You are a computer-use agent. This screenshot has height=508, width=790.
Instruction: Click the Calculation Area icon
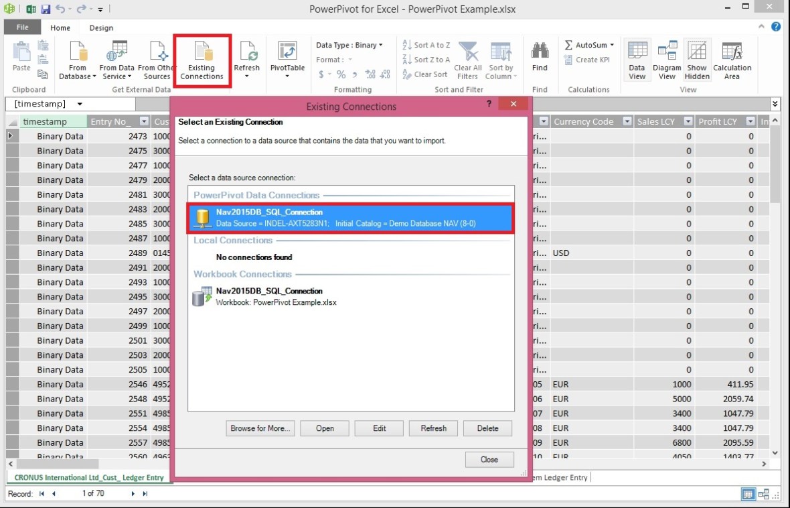point(732,60)
